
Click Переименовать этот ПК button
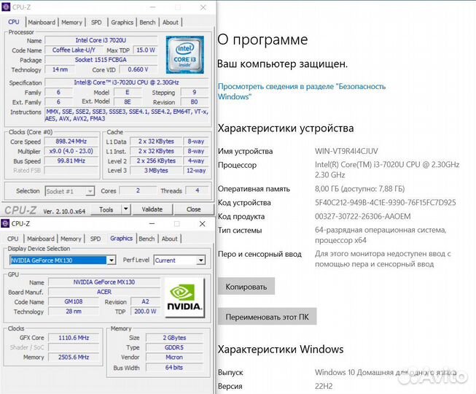click(x=267, y=317)
